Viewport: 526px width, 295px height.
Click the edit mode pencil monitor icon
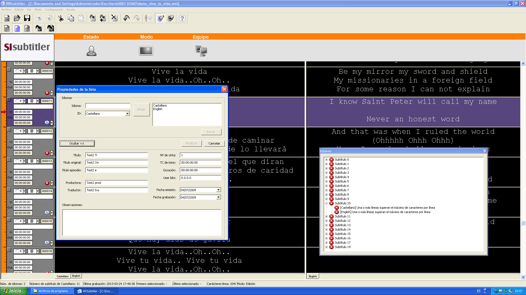coord(161,18)
